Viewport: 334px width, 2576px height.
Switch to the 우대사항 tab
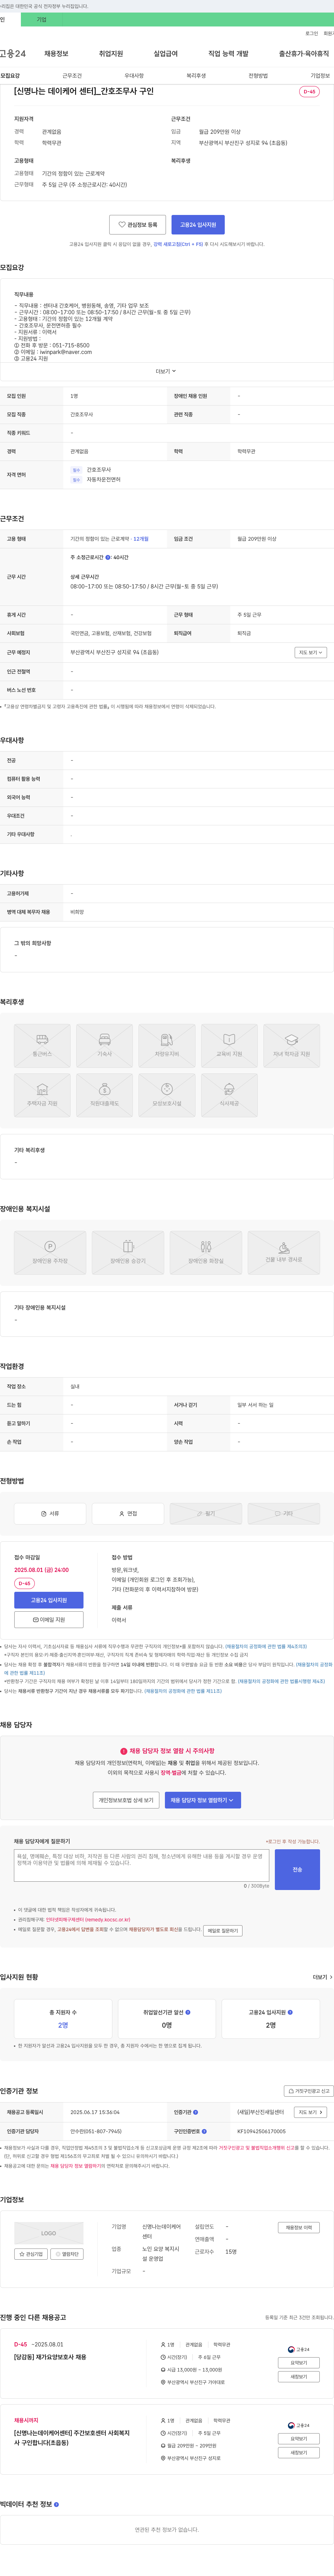coord(134,76)
